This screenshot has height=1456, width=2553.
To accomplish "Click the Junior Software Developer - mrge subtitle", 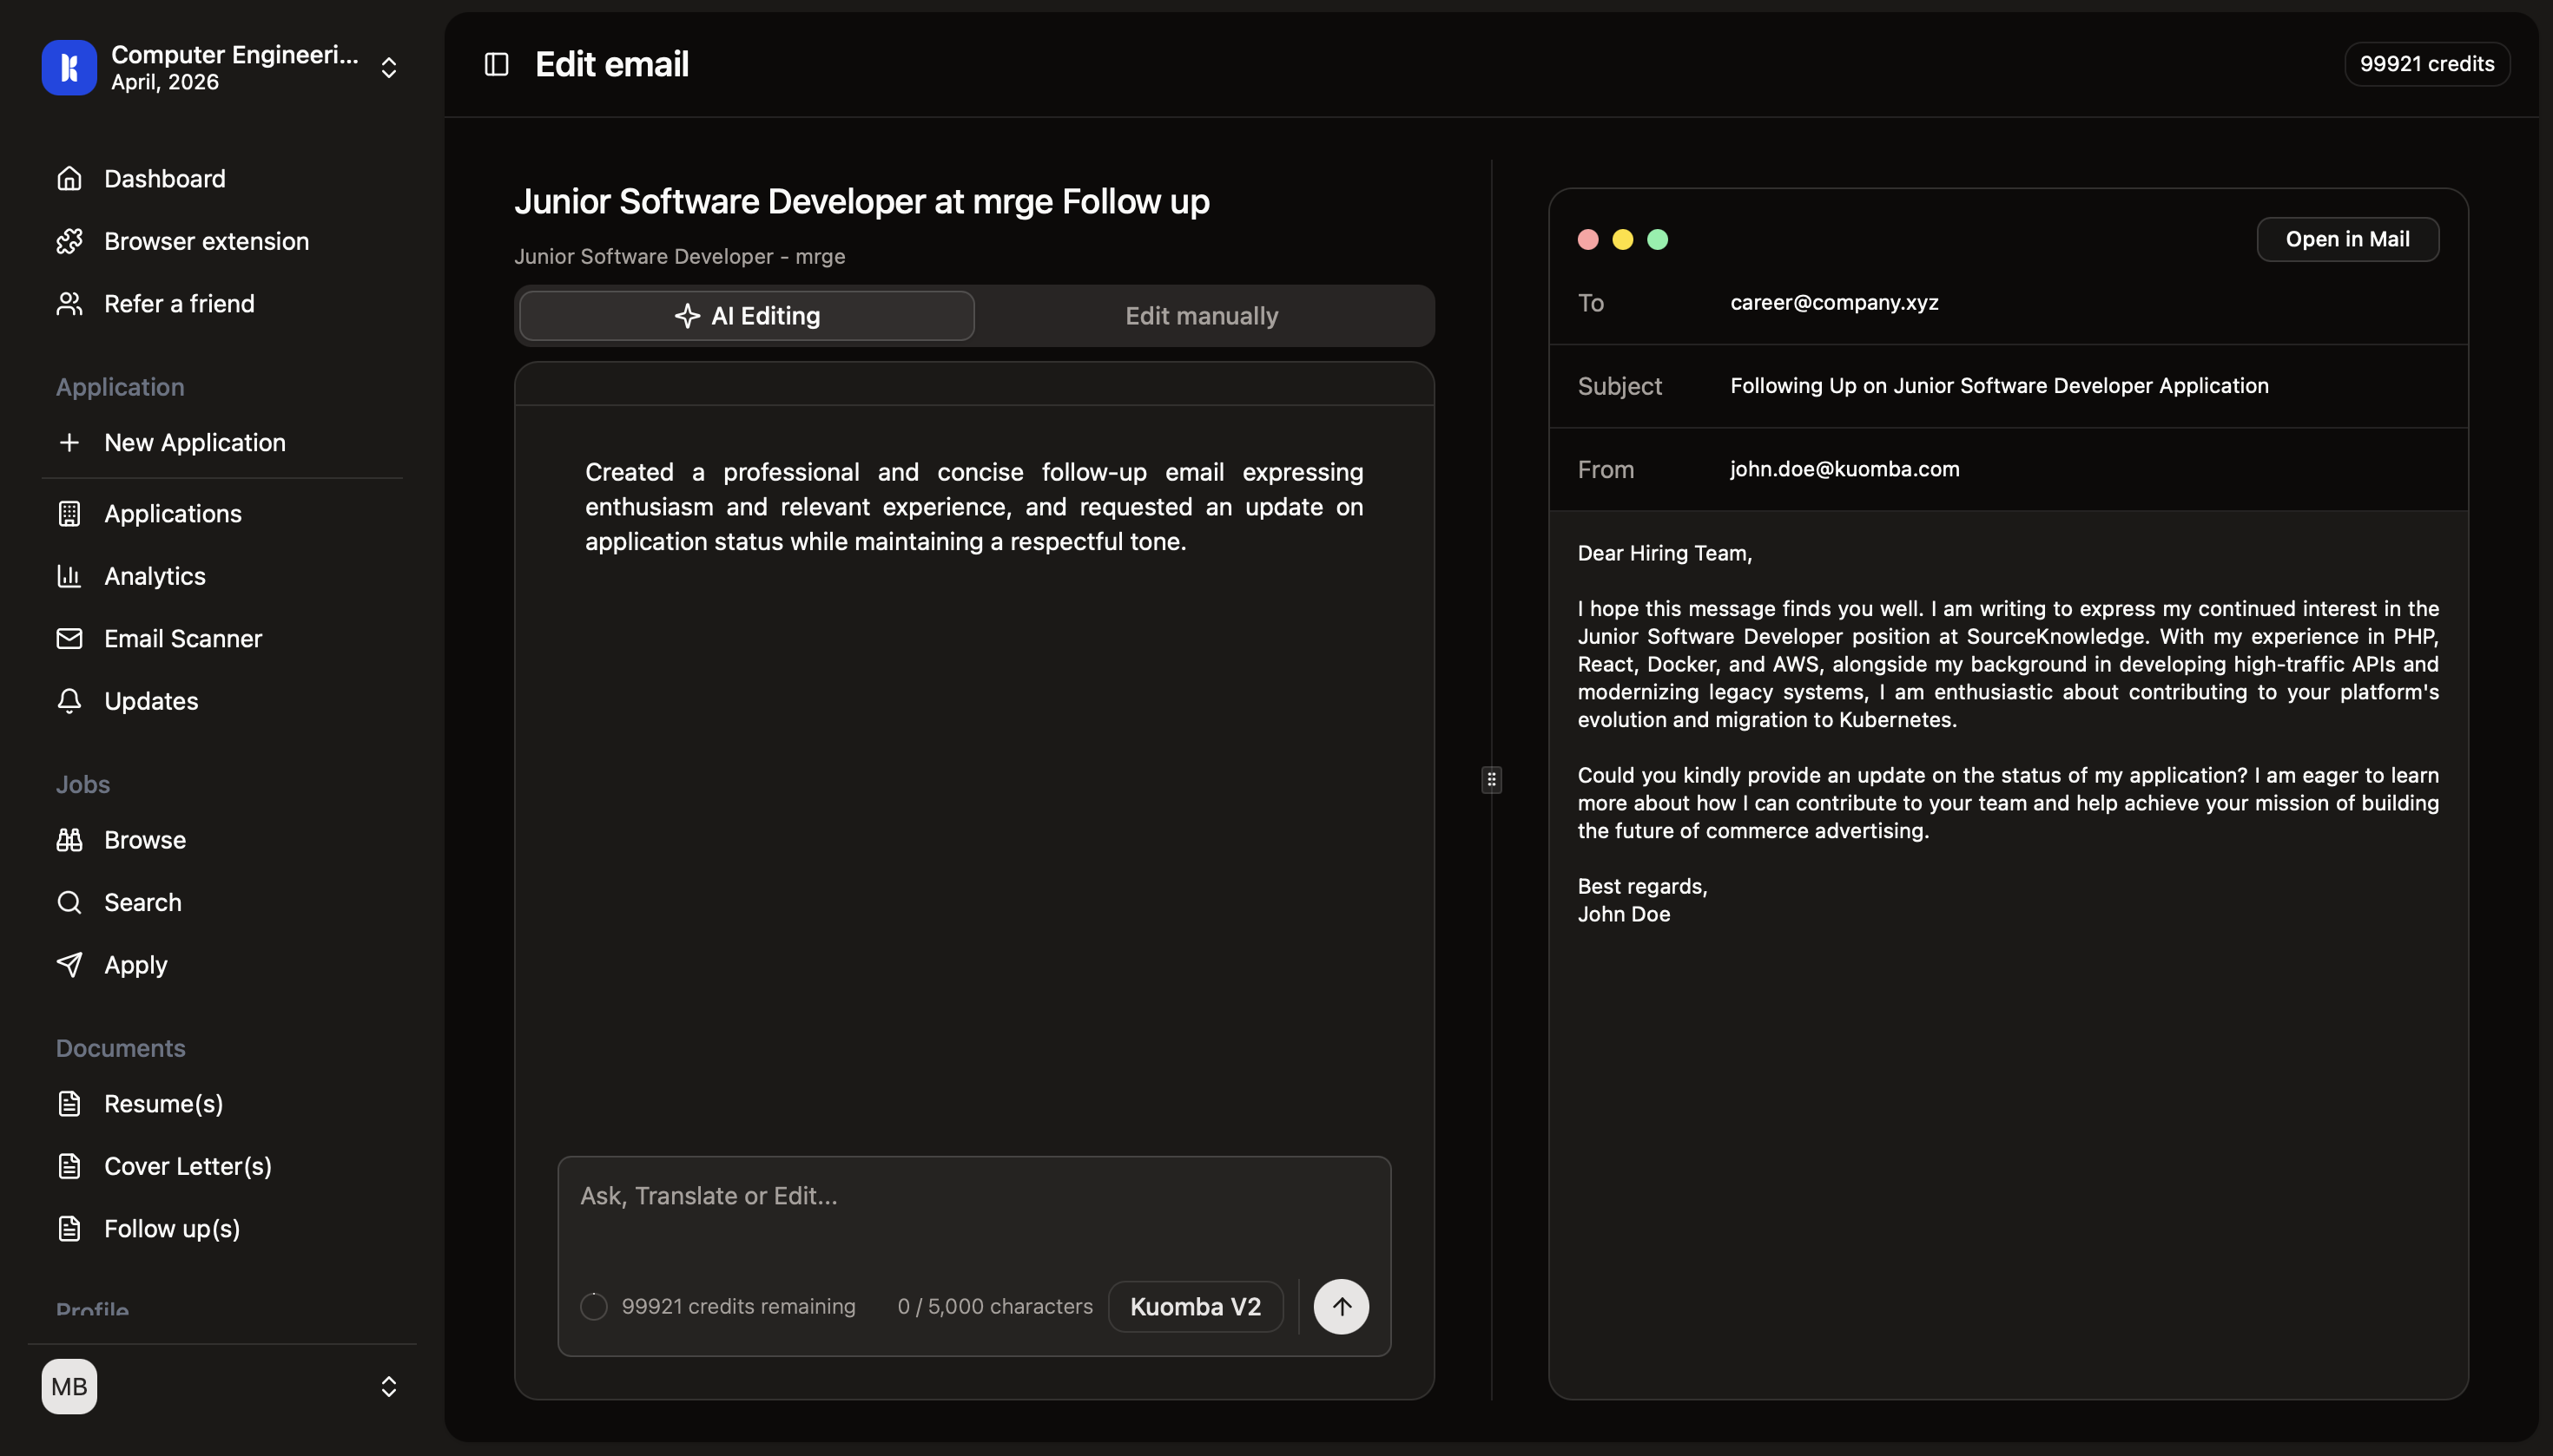I will pos(680,257).
